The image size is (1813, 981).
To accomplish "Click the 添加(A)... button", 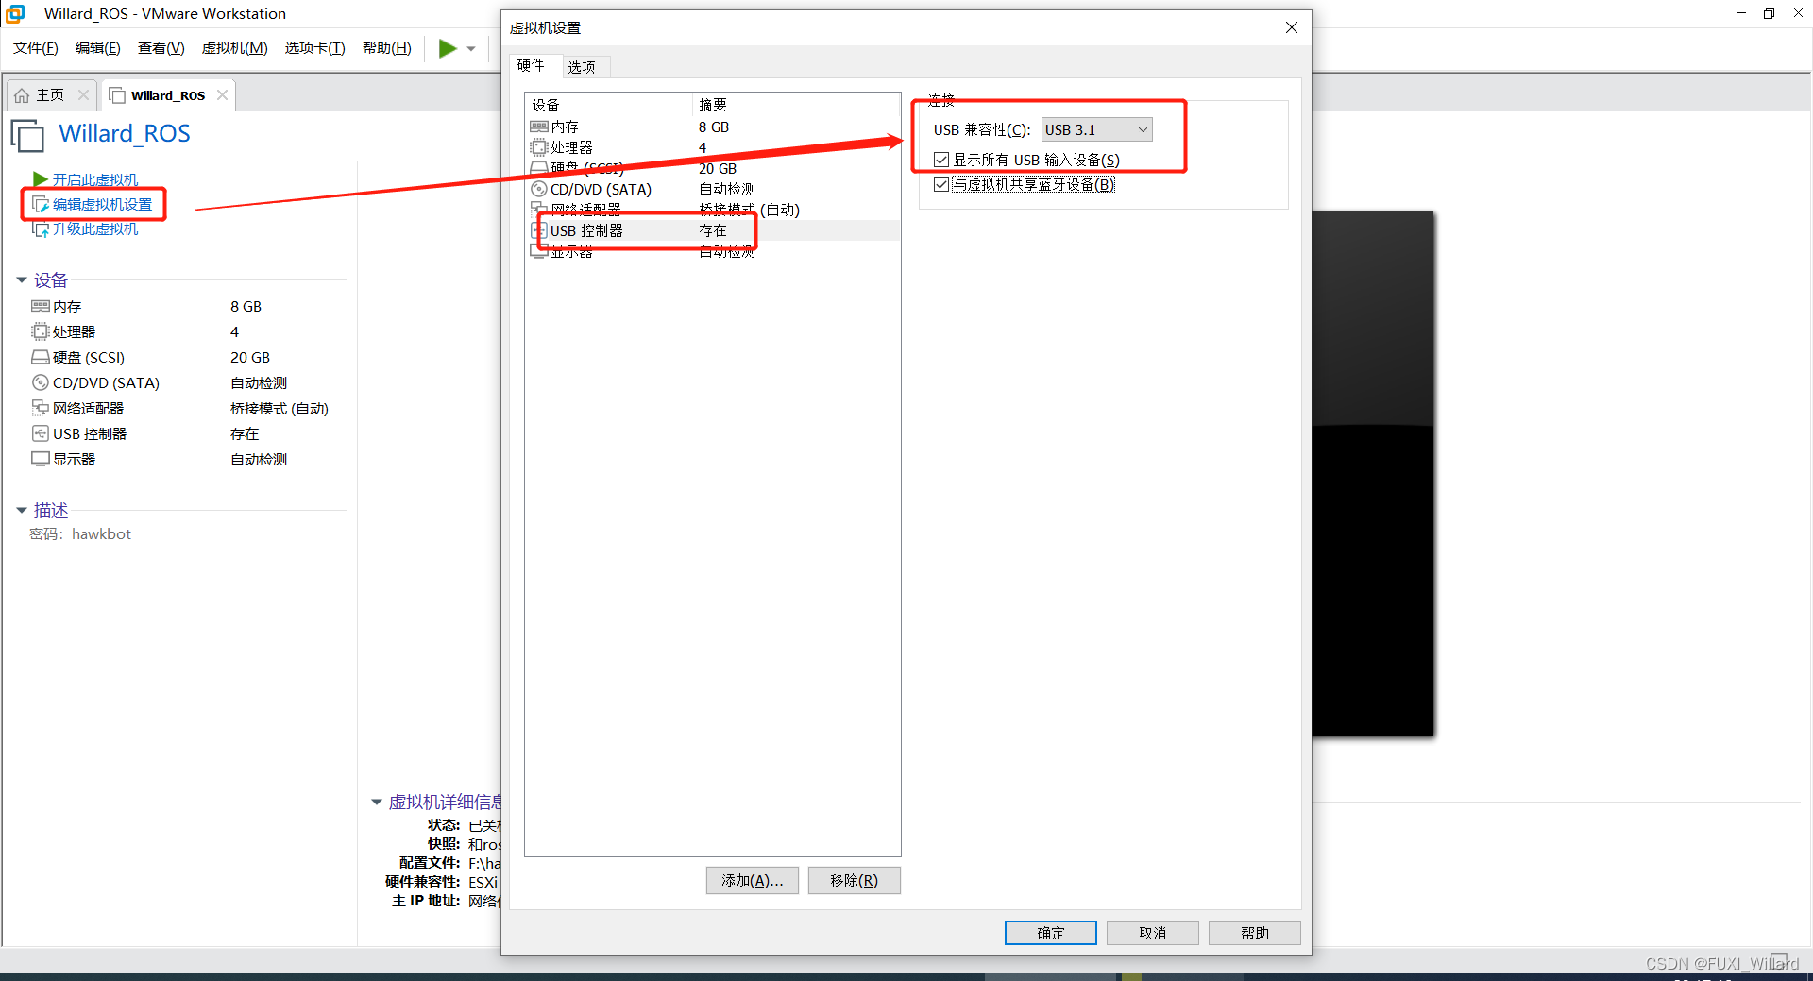I will 753,880.
